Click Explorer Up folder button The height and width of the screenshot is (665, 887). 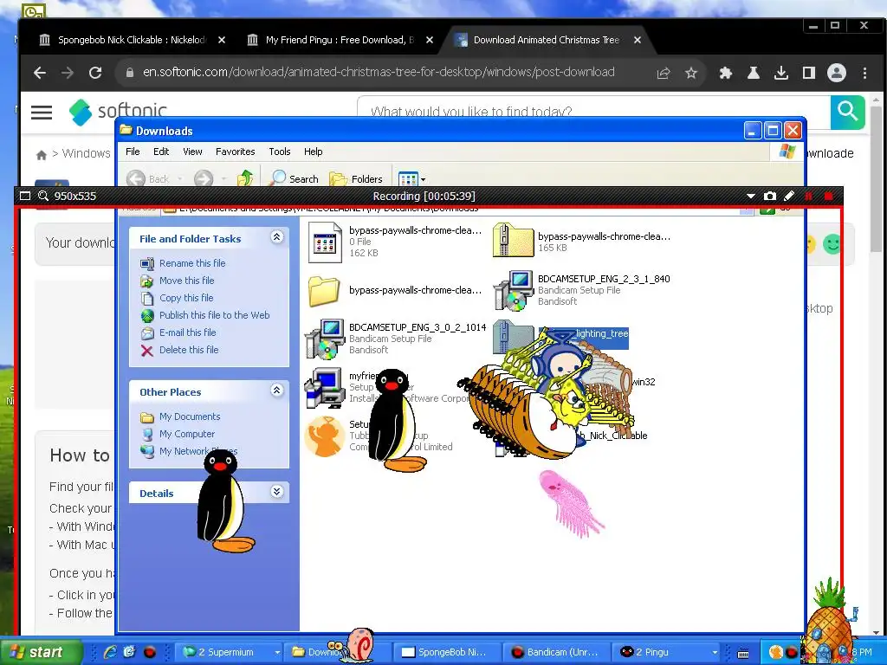pos(245,178)
